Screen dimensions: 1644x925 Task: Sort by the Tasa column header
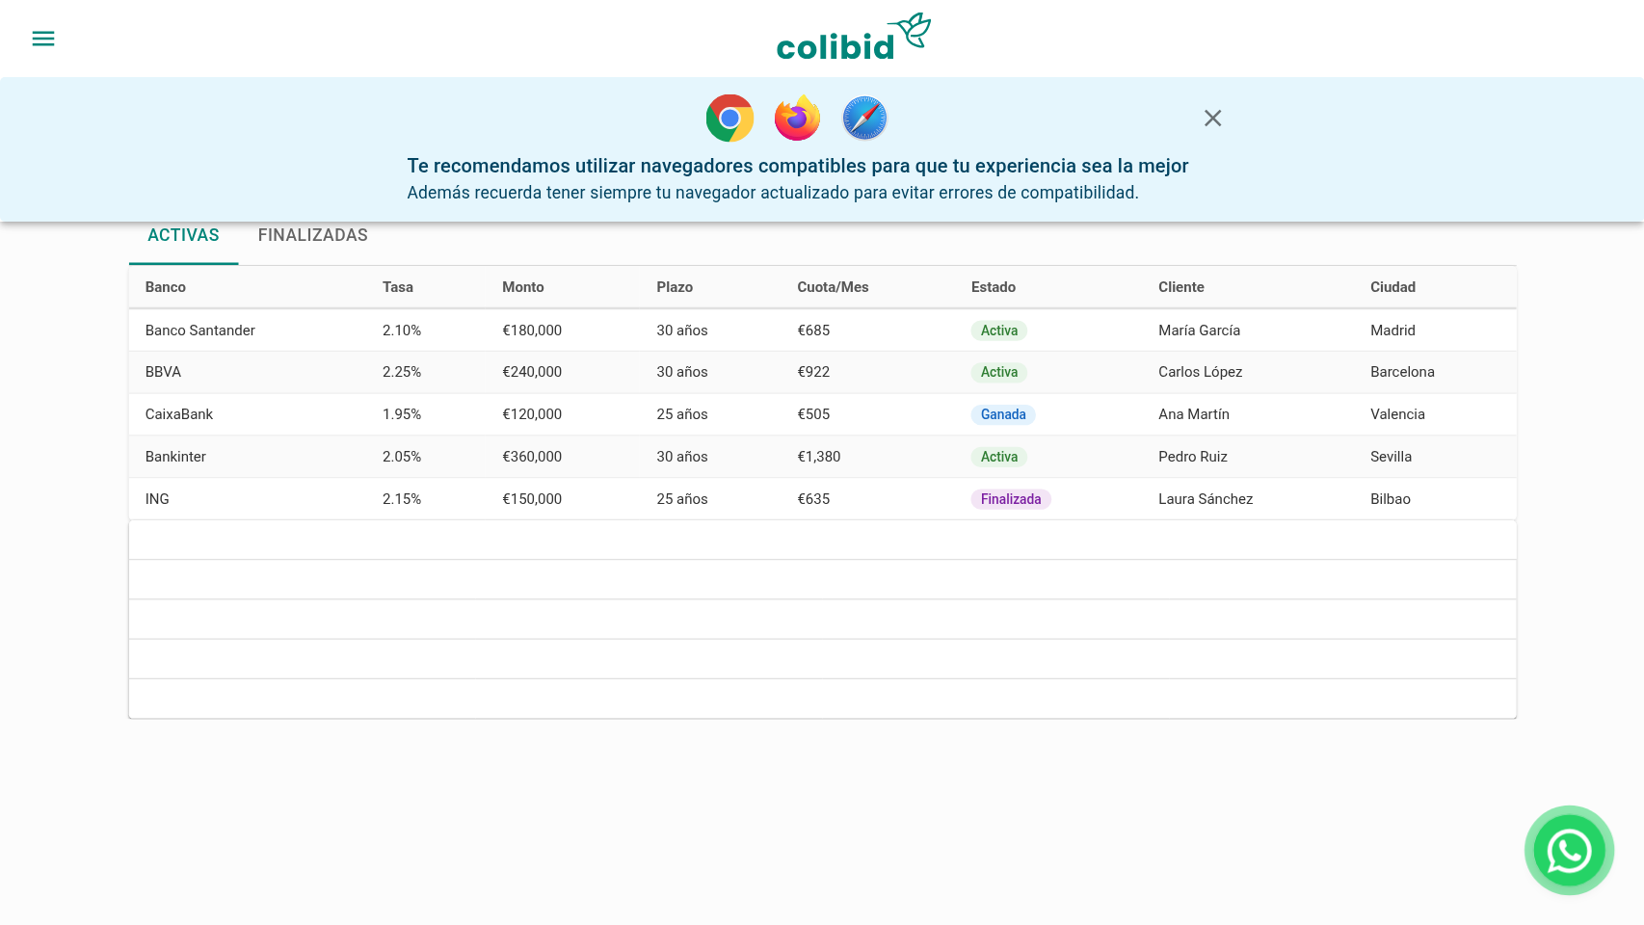coord(398,287)
